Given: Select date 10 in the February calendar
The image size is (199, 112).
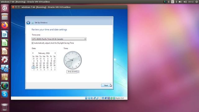Looking at the screenshot, I should click(54, 61).
